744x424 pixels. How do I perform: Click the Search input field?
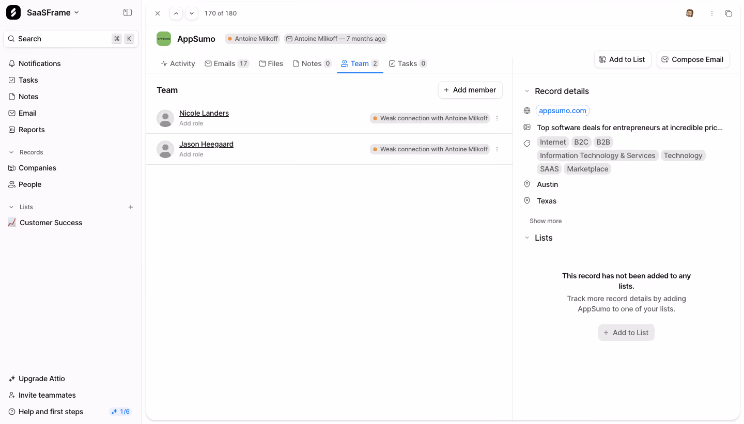[71, 39]
